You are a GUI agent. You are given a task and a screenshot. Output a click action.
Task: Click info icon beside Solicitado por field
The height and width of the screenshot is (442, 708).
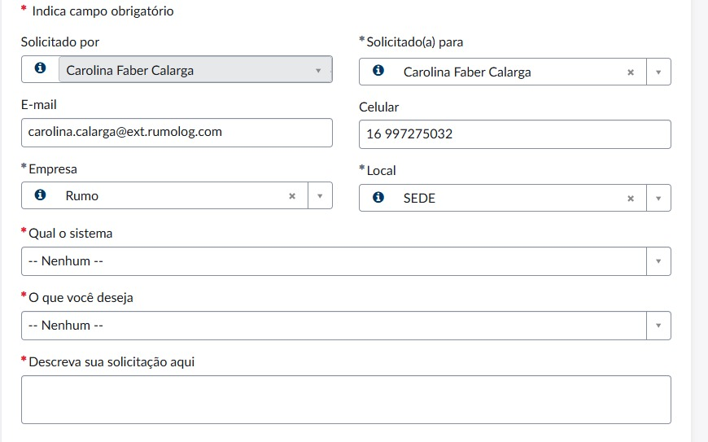pyautogui.click(x=40, y=68)
